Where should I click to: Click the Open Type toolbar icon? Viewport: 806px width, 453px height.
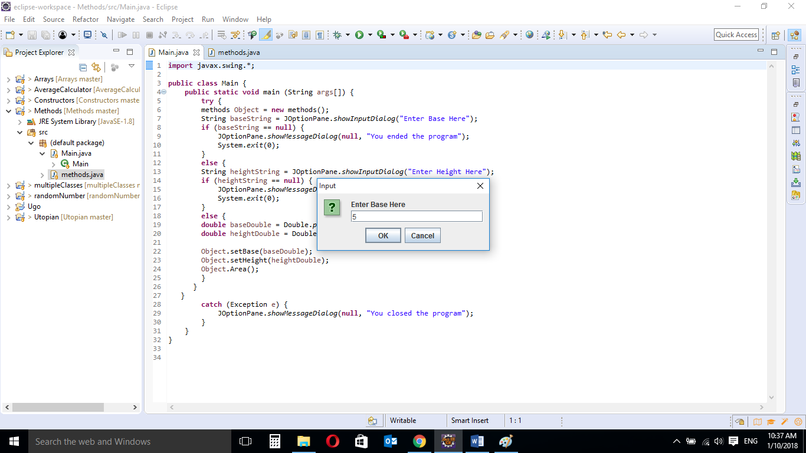(477, 35)
